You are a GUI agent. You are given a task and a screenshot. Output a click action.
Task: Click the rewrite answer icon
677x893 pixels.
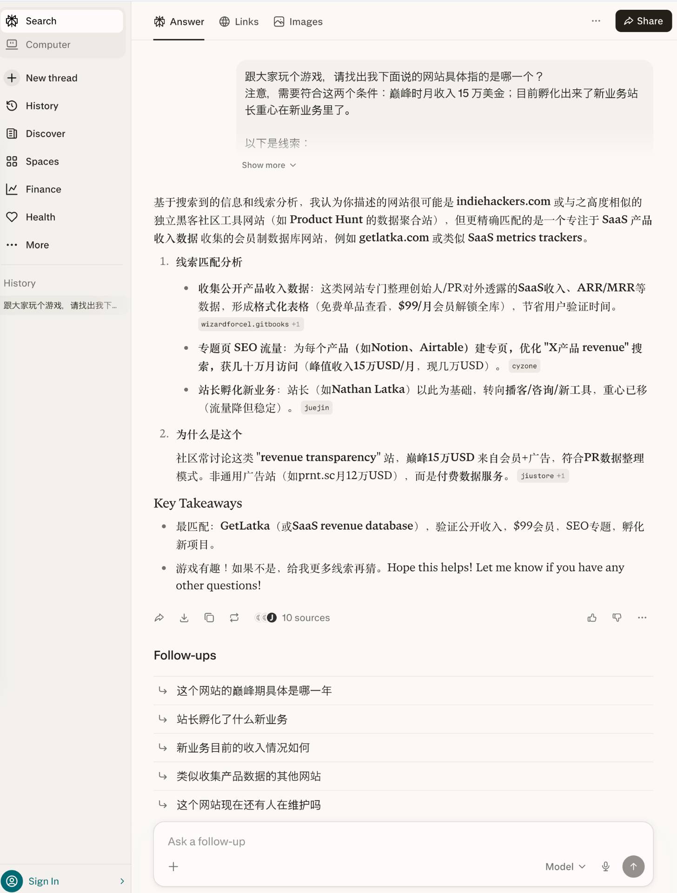click(234, 618)
